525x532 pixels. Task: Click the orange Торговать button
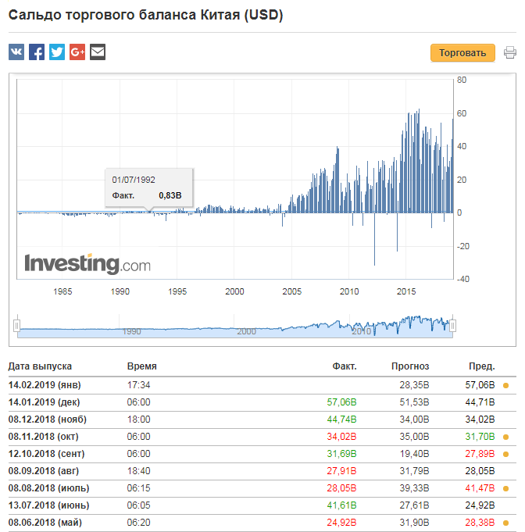(462, 53)
